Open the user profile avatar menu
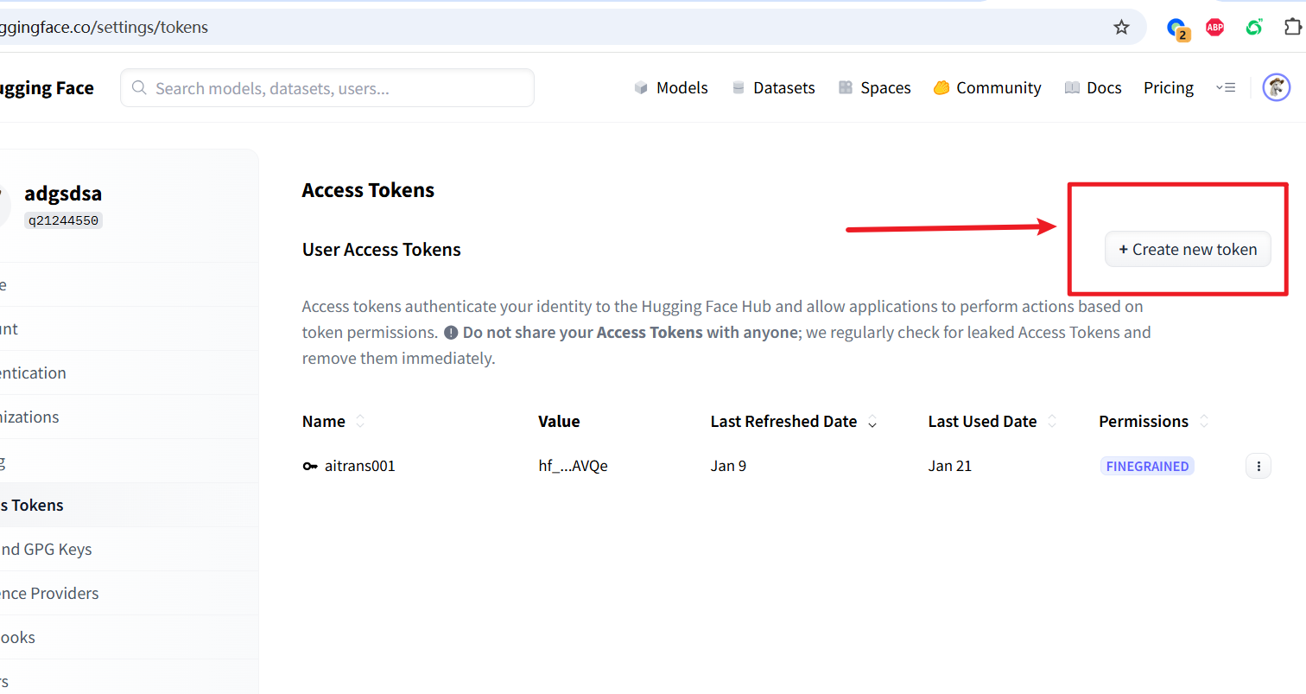This screenshot has width=1306, height=694. [x=1276, y=87]
